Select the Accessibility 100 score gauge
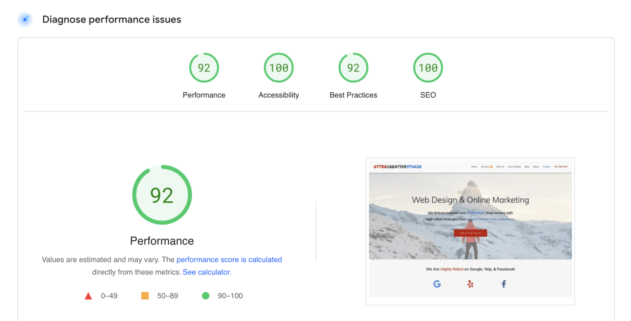The width and height of the screenshot is (631, 321). (279, 68)
